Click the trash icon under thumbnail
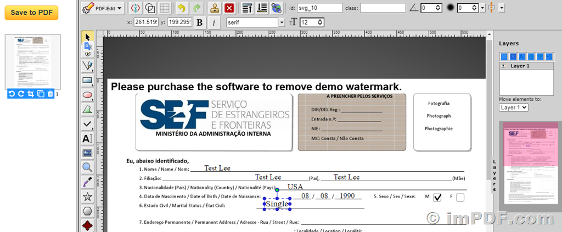 [50, 94]
